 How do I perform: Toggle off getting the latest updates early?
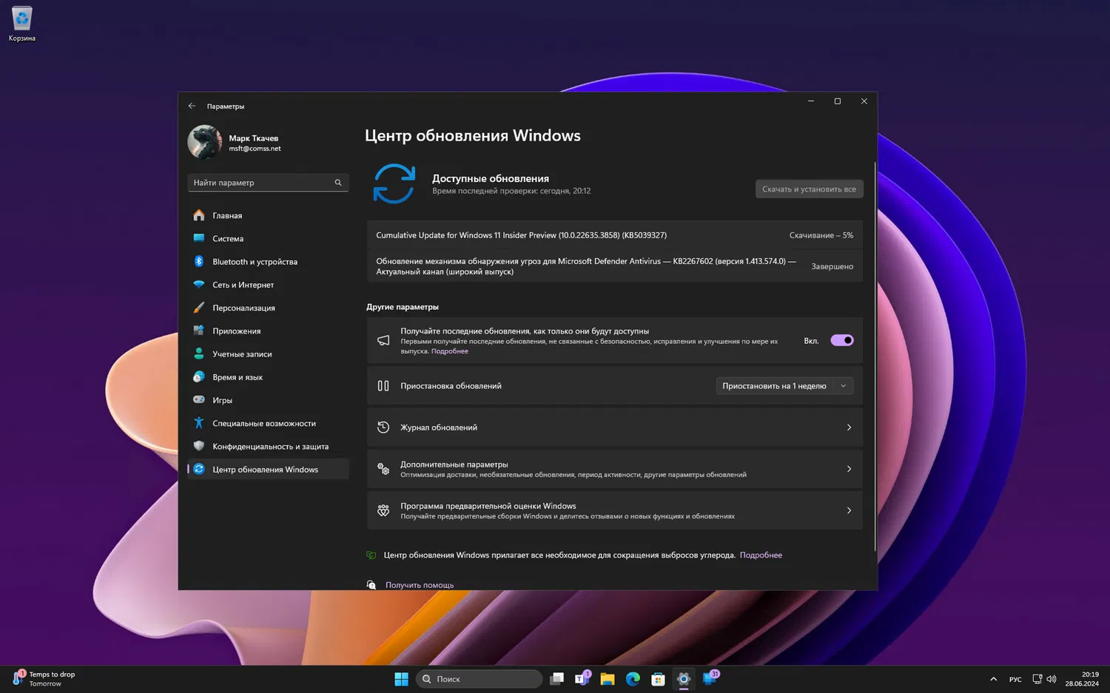point(842,340)
